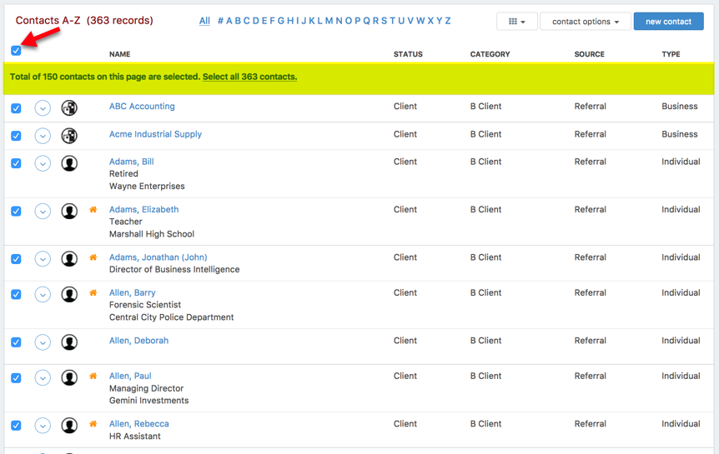Expand the Allen, Paul row chevron
Viewport: 719px width, 454px height.
tap(43, 377)
